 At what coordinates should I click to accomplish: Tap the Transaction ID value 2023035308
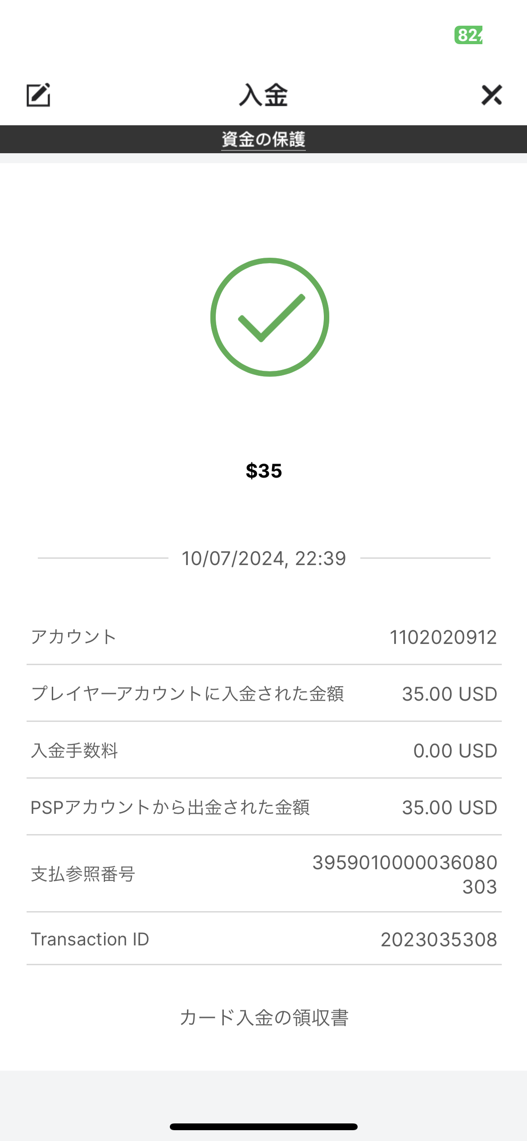(x=439, y=940)
